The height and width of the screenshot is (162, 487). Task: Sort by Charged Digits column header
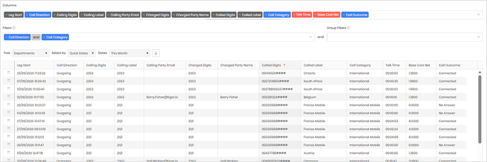click(202, 65)
